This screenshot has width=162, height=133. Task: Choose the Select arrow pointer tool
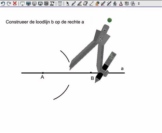68,4
